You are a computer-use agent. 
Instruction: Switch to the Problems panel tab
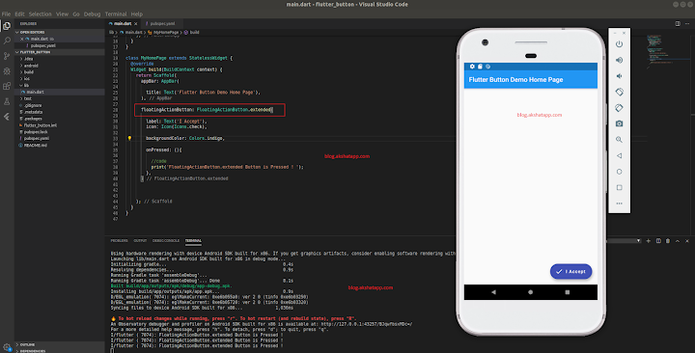click(120, 241)
